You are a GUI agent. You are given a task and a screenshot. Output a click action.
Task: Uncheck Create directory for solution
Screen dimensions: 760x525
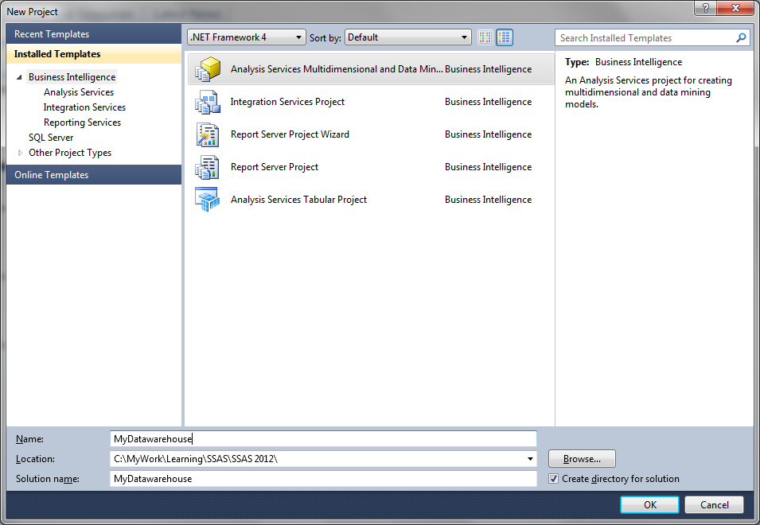552,478
